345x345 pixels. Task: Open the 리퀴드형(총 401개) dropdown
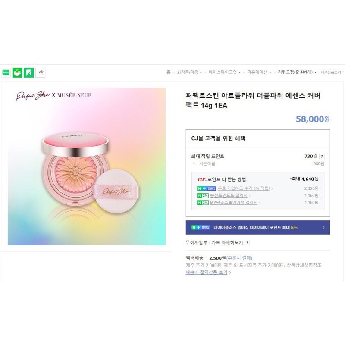(x=315, y=72)
